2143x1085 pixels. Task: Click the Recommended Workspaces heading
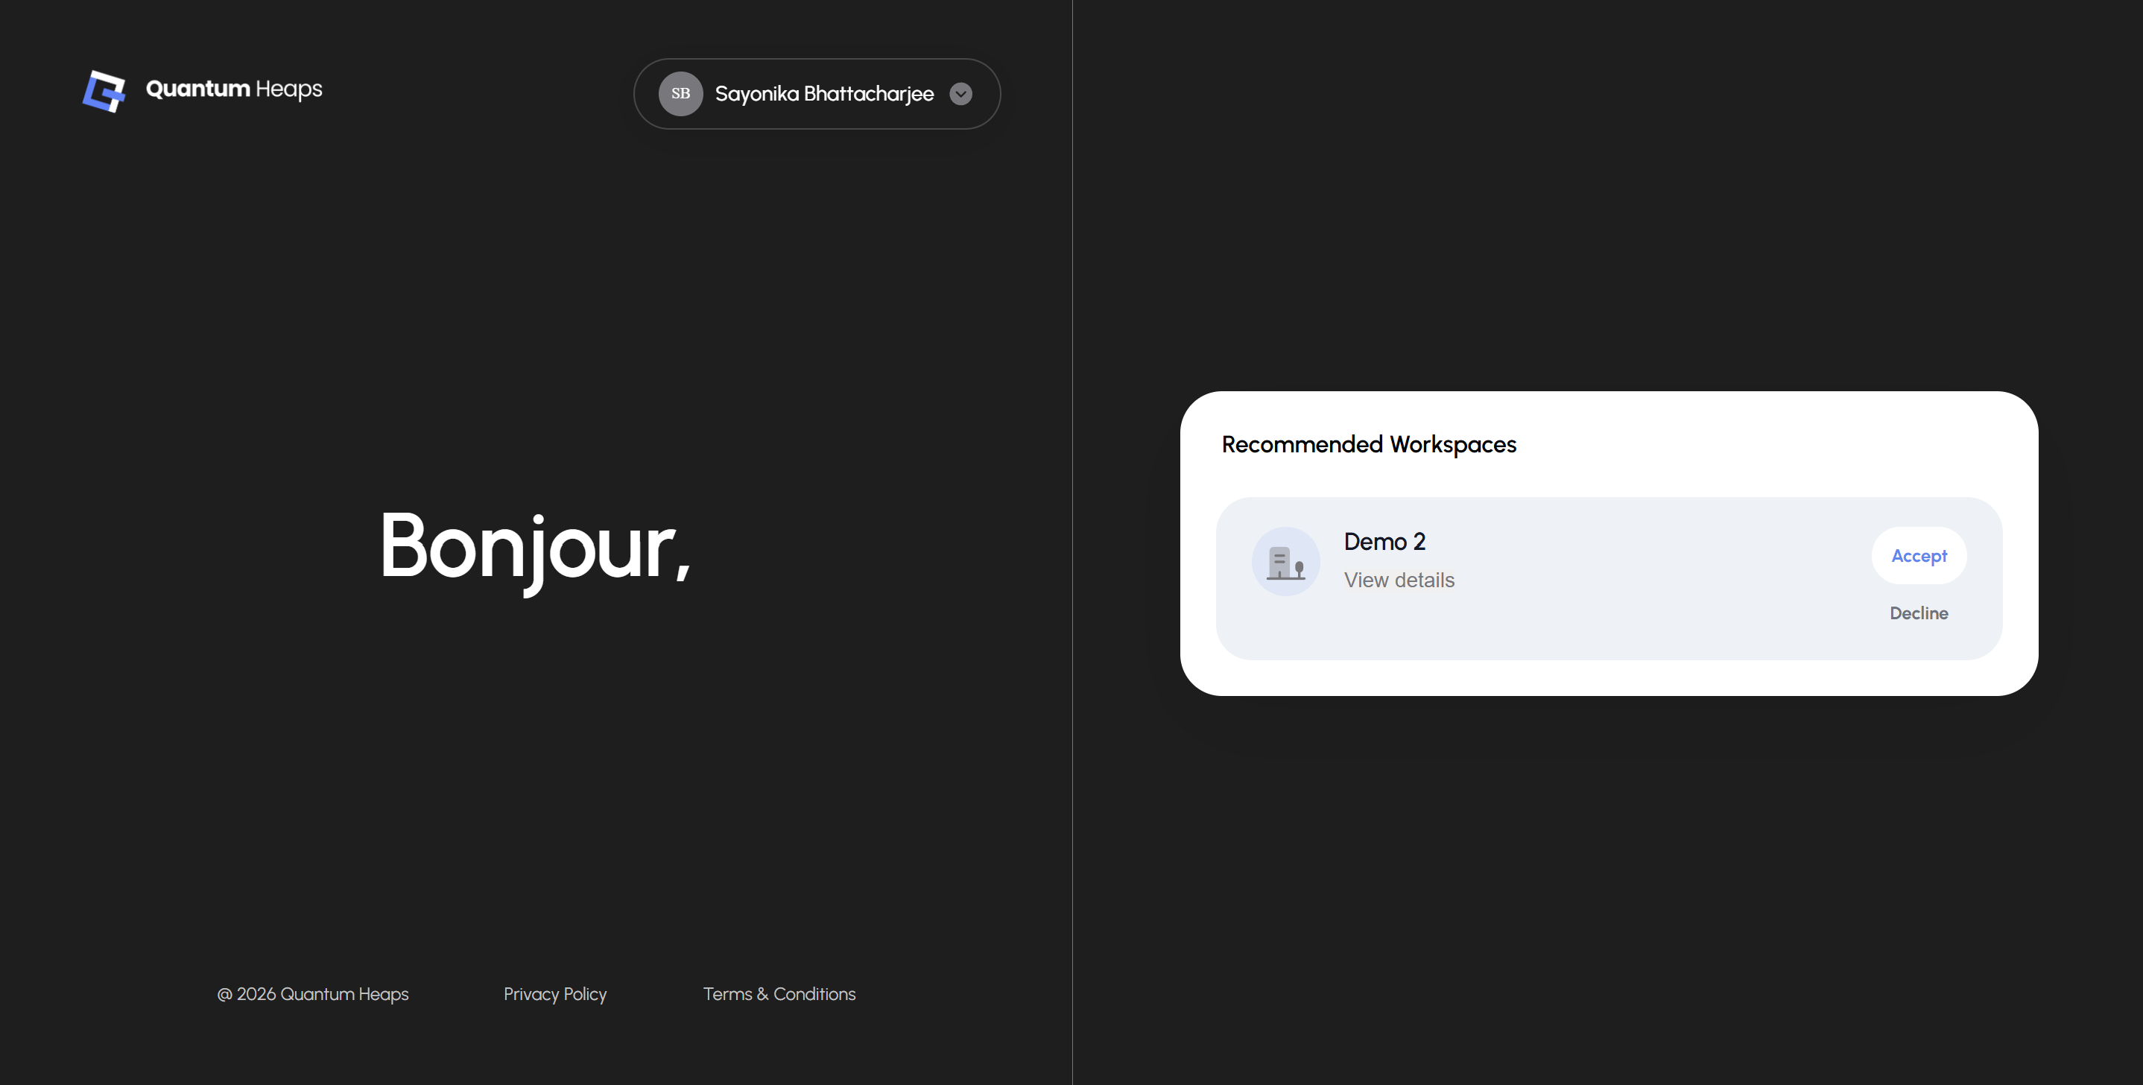[x=1369, y=445]
